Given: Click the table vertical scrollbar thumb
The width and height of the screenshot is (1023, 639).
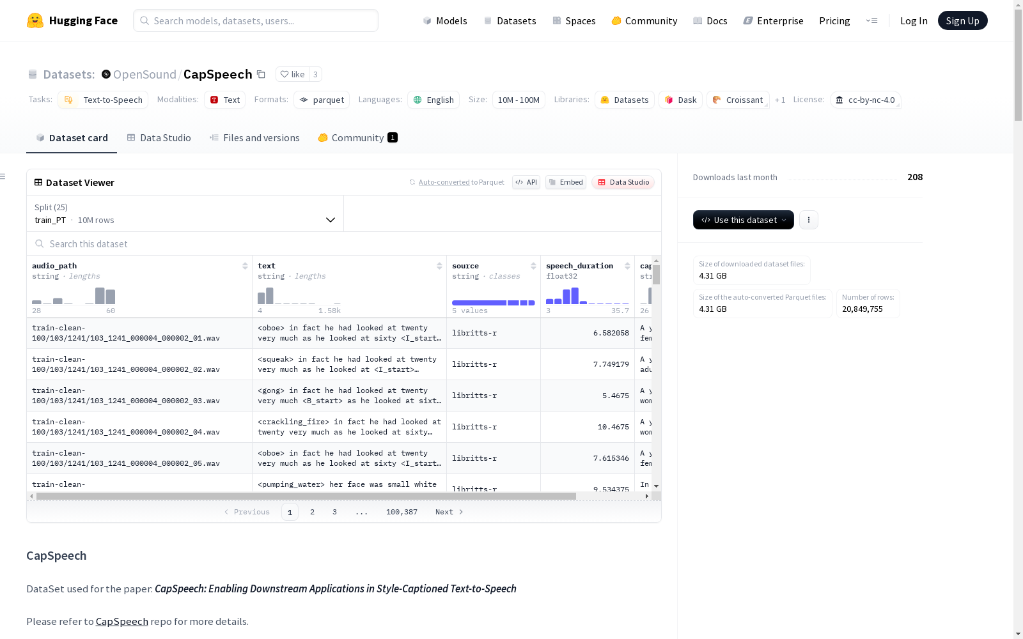Looking at the screenshot, I should pyautogui.click(x=656, y=275).
